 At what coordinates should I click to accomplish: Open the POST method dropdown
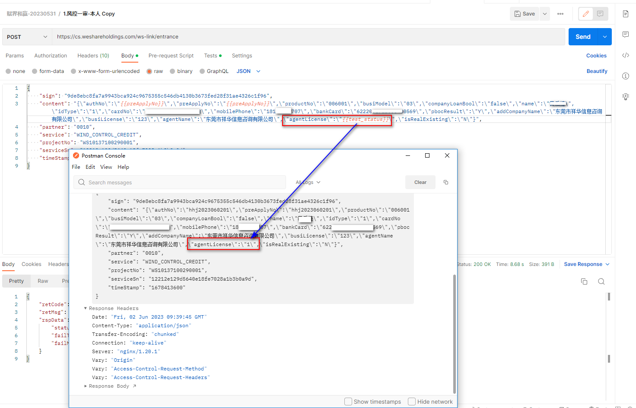click(27, 37)
